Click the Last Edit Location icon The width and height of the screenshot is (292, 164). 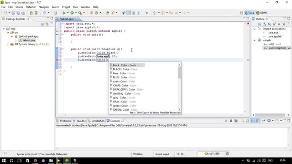click(x=171, y=13)
